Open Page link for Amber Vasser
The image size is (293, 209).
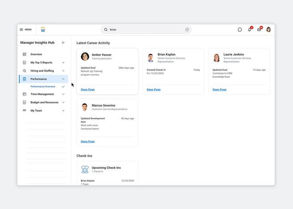coord(88,89)
